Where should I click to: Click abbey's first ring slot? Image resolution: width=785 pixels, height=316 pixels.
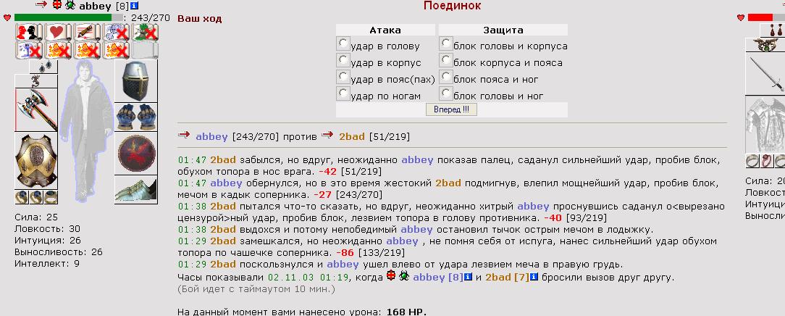[x=22, y=197]
